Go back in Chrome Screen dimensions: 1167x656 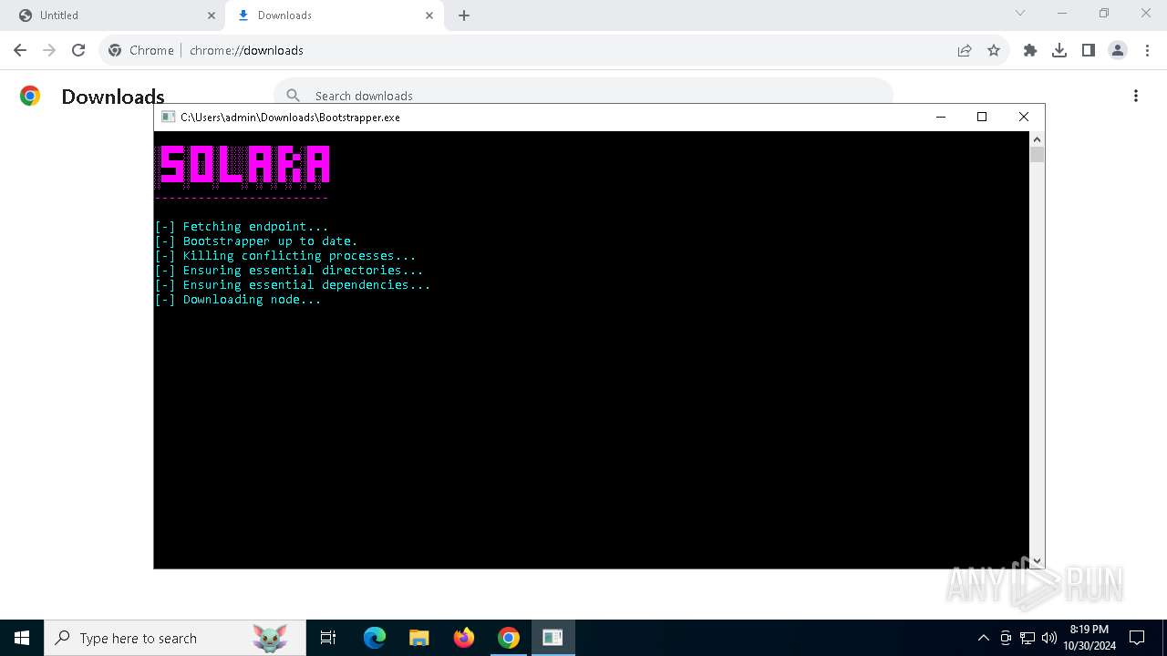click(20, 50)
